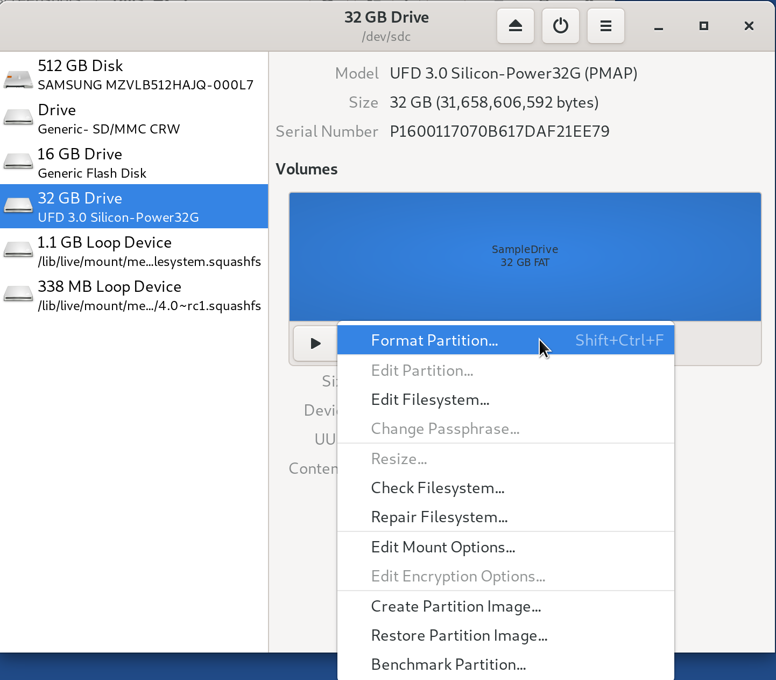The width and height of the screenshot is (776, 680).
Task: Choose Check Filesystem option
Action: tap(438, 488)
